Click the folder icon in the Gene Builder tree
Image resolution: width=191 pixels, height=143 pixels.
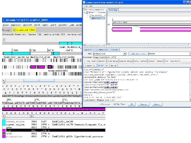pos(87,12)
